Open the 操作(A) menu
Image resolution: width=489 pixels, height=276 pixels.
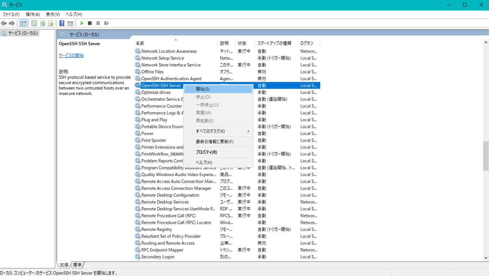[33, 14]
